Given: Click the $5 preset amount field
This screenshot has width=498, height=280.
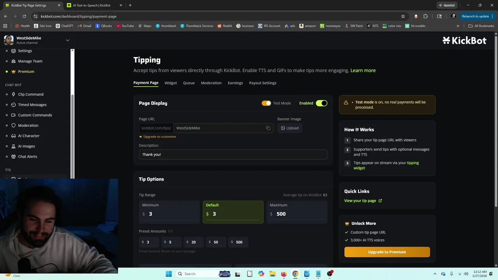Looking at the screenshot, I should [171, 242].
